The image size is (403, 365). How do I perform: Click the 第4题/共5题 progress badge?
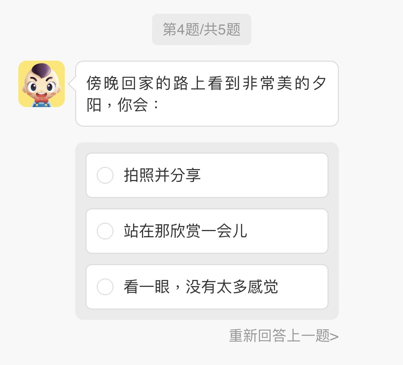201,30
